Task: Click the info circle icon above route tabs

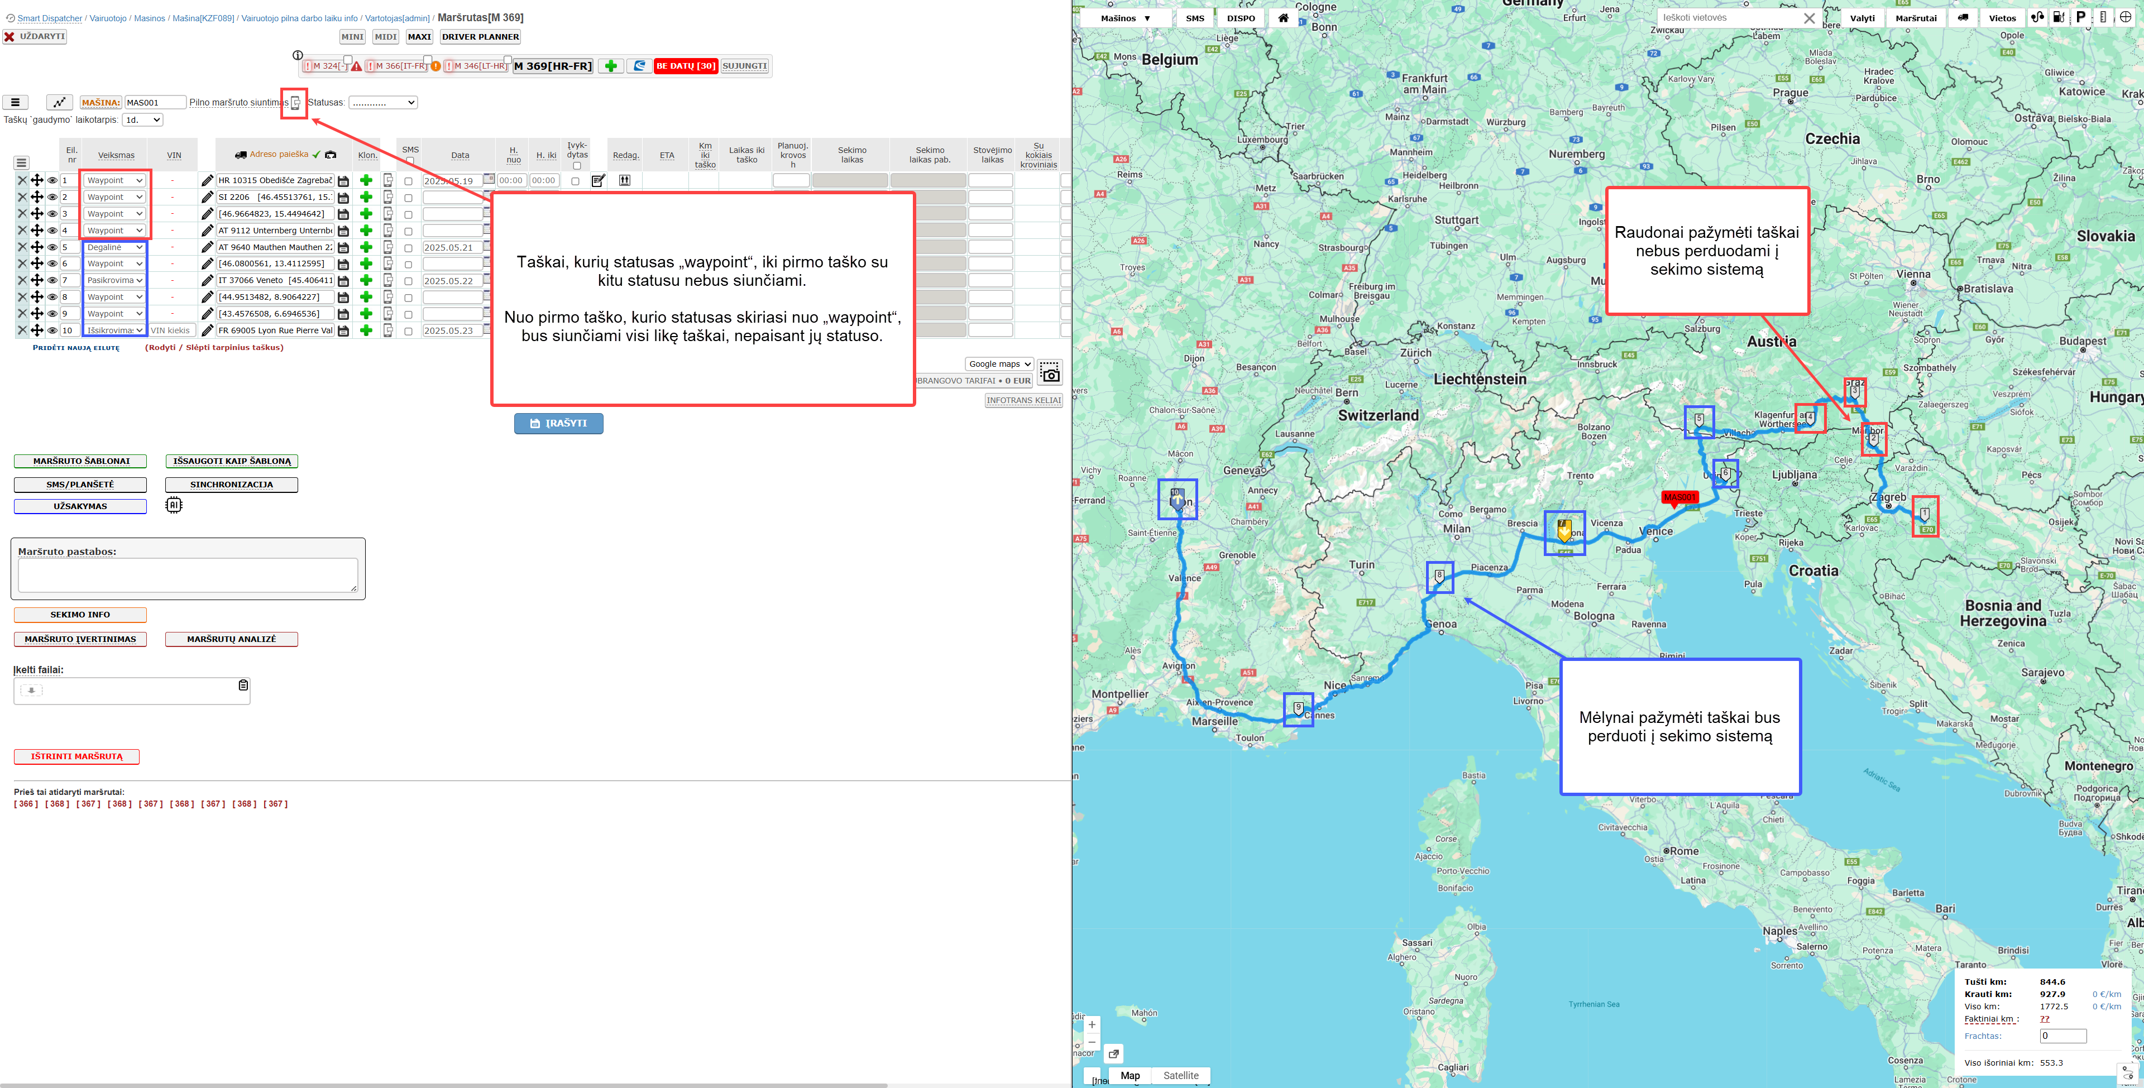Action: click(x=297, y=55)
